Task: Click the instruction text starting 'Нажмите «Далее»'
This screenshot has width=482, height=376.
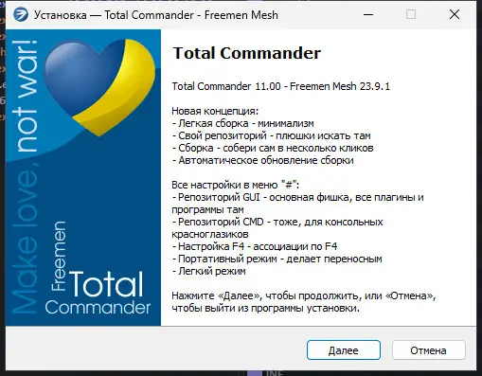Action: [x=304, y=302]
